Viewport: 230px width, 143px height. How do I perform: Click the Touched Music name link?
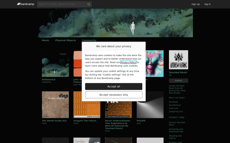pos(178,72)
